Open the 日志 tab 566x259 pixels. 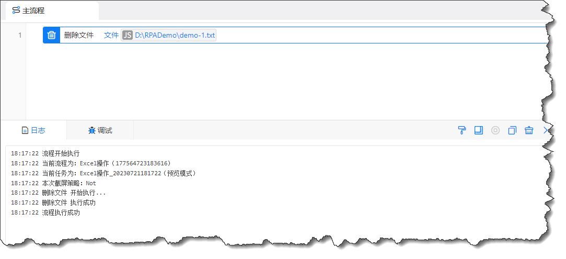click(x=33, y=130)
